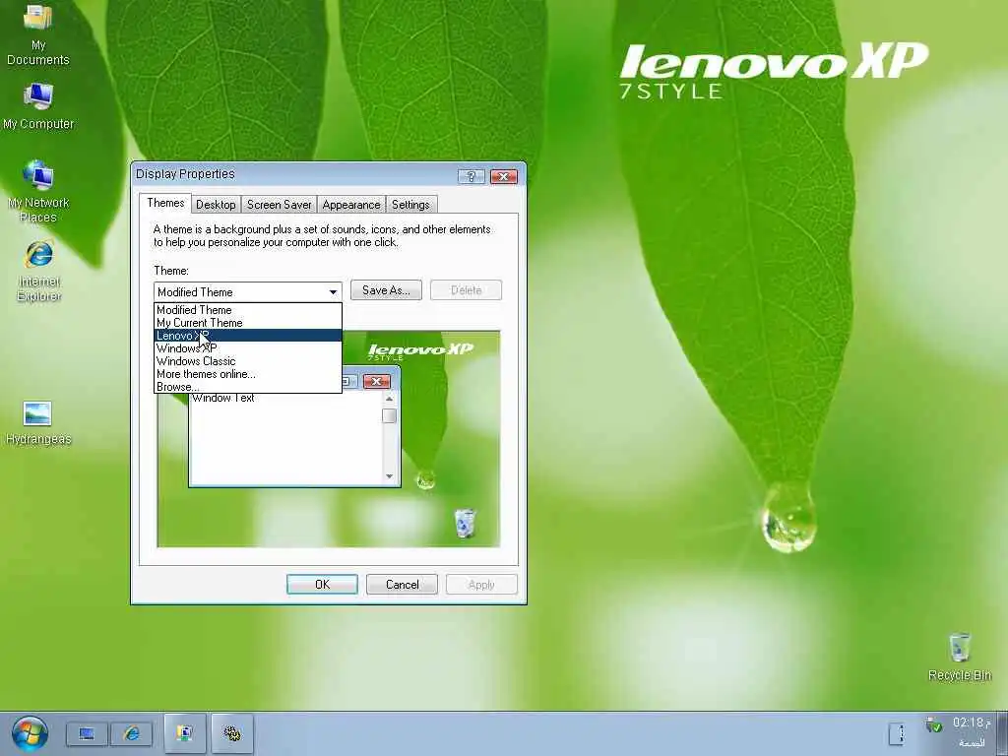Screen dimensions: 1008x756
Task: Launch Internet Explorer from quick launch
Action: pos(132,733)
